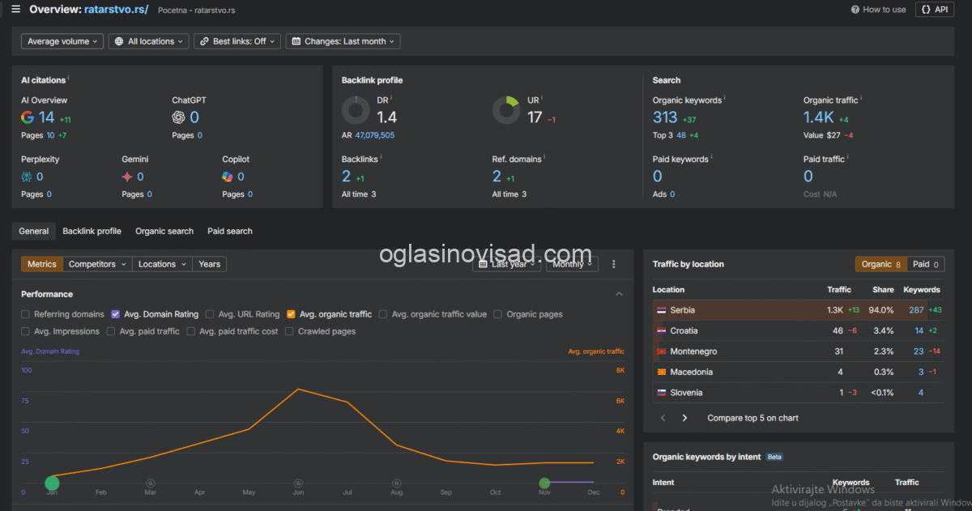Click the Serbia location row
This screenshot has height=511, width=972.
(x=799, y=310)
